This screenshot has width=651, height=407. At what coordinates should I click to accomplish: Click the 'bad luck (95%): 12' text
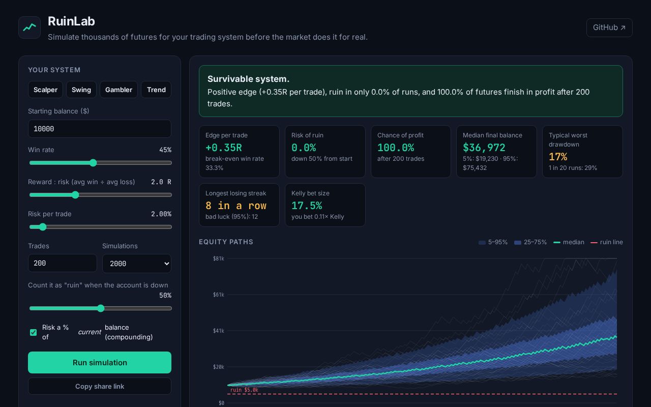[231, 217]
